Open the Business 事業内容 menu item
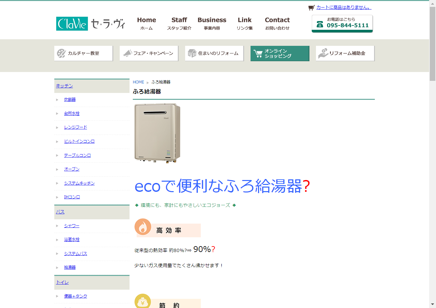 coord(212,24)
